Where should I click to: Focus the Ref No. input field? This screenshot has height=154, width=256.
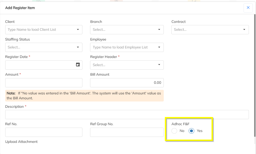tap(44, 132)
